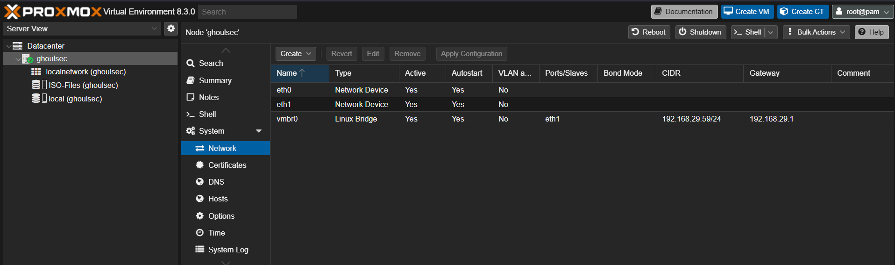Image resolution: width=895 pixels, height=265 pixels.
Task: Open the node Summary page
Action: pyautogui.click(x=215, y=80)
